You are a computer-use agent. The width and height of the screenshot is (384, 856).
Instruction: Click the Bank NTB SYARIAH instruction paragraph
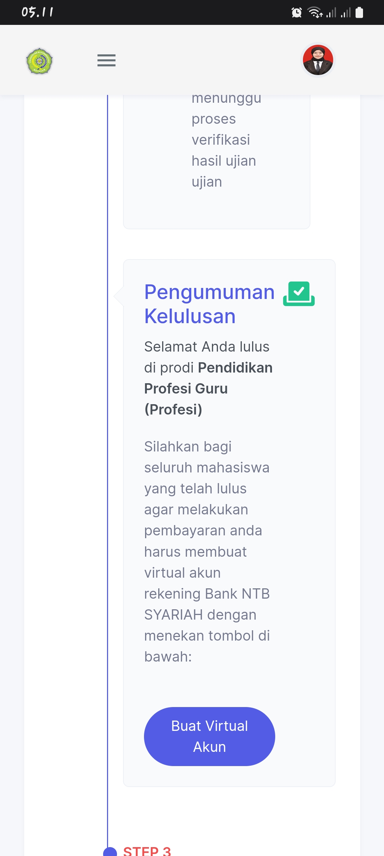(207, 551)
